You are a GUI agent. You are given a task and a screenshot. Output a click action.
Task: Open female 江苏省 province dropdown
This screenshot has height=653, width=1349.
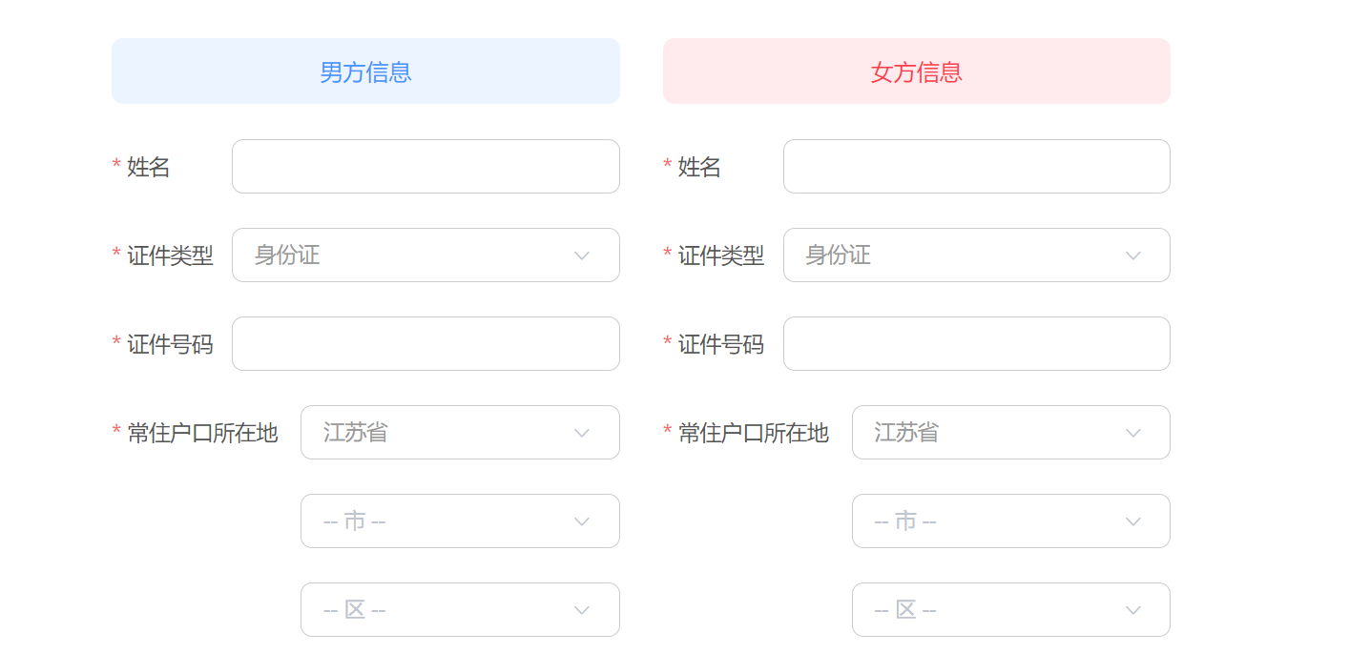1010,433
